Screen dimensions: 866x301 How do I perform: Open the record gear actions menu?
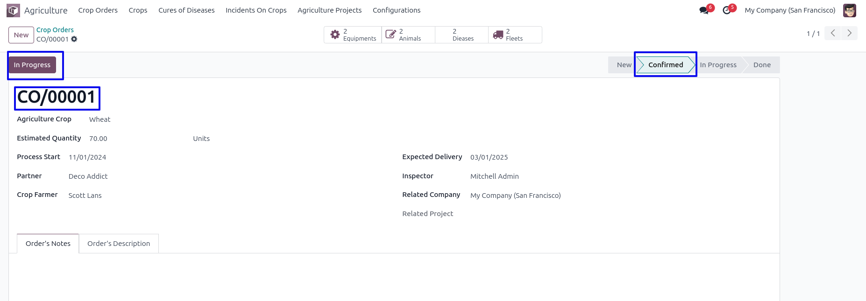(x=74, y=39)
